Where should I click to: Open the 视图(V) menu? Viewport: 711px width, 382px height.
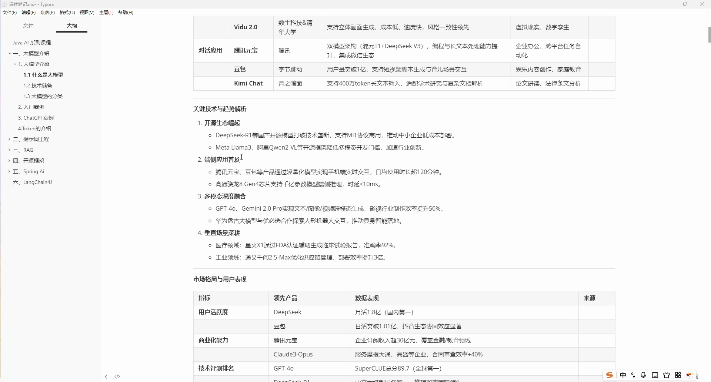pos(87,12)
